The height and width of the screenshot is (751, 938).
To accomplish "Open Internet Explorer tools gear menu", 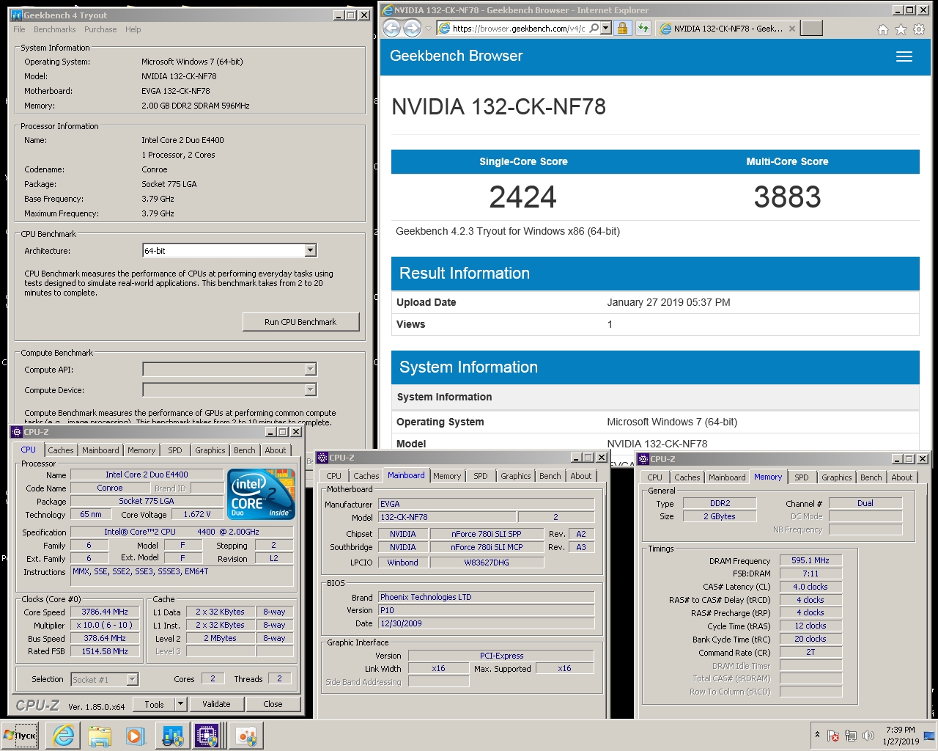I will [919, 29].
